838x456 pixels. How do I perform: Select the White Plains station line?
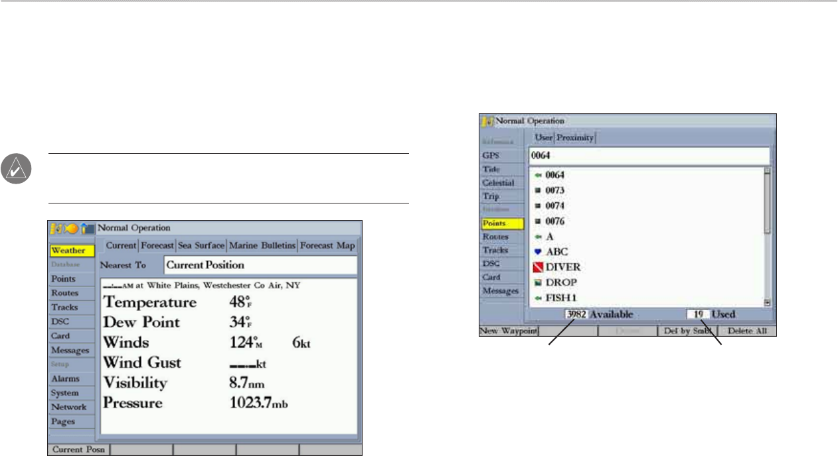(202, 285)
